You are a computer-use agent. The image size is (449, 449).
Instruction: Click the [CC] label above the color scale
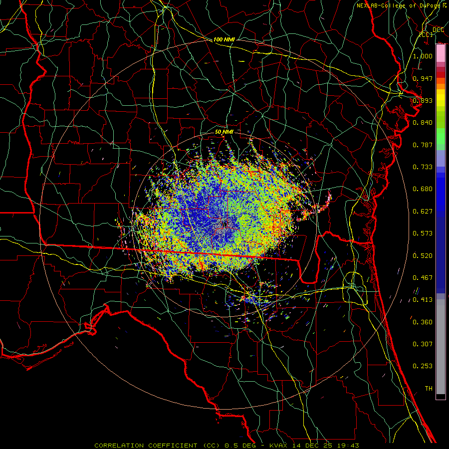[426, 34]
